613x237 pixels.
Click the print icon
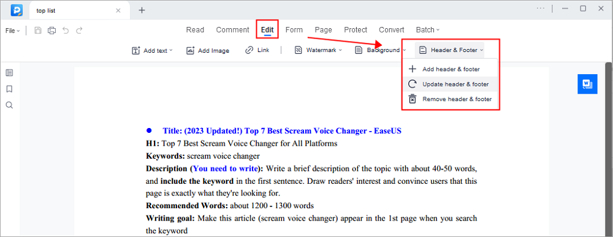pos(51,31)
